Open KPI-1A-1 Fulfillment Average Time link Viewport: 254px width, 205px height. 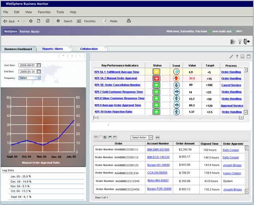click(117, 72)
